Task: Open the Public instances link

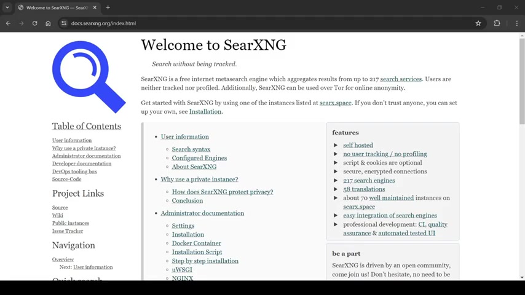Action: 71,223
